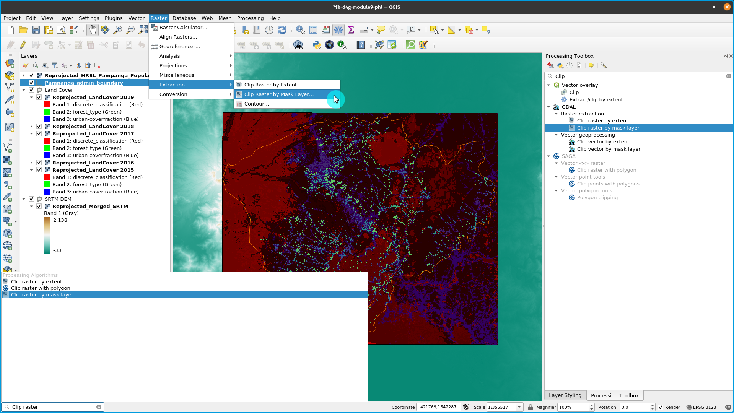Uncheck Reprojected_LandCover 2016 visibility

39,163
